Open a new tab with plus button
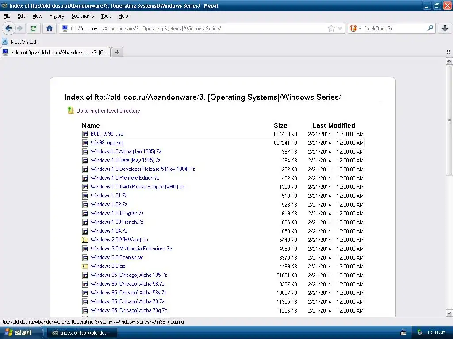 click(x=117, y=52)
